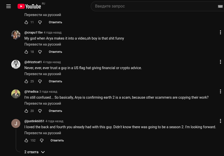This screenshot has width=224, height=156.
Task: Click Ответить under @drizztcat1 comment
Action: click(55, 81)
